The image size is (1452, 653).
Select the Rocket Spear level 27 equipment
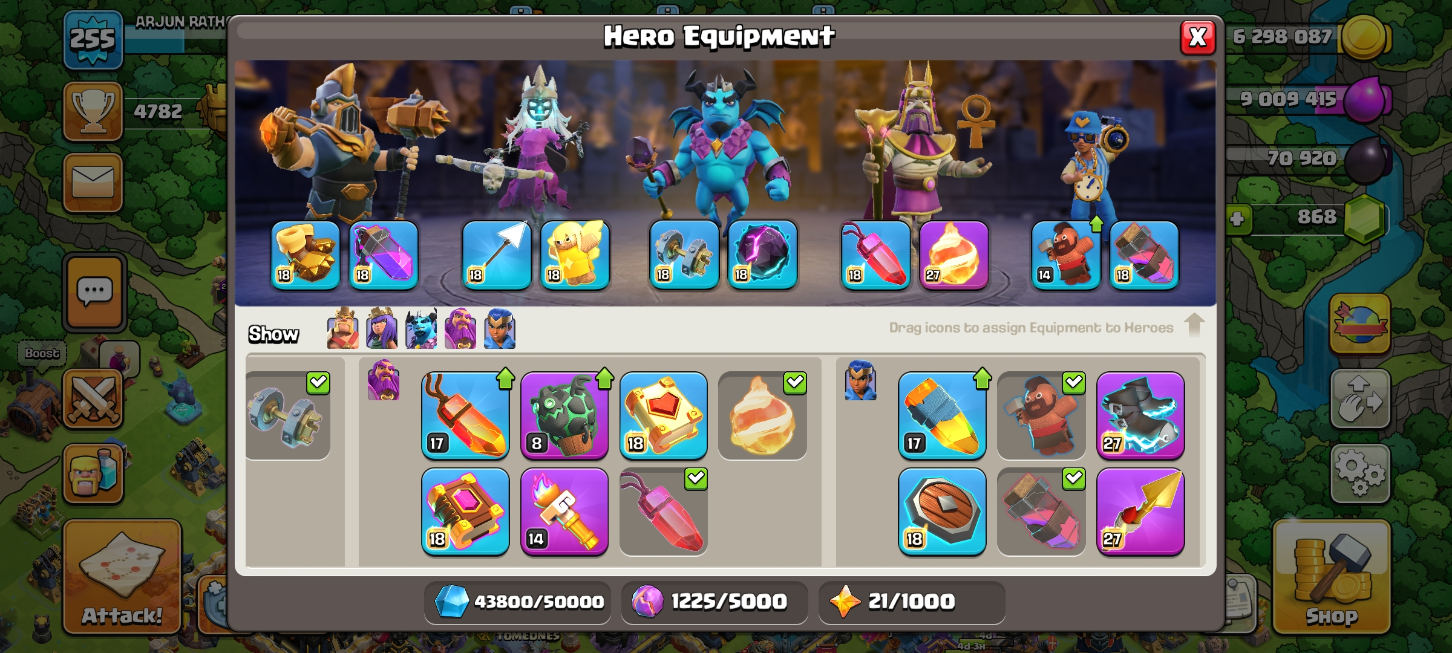coord(1140,512)
